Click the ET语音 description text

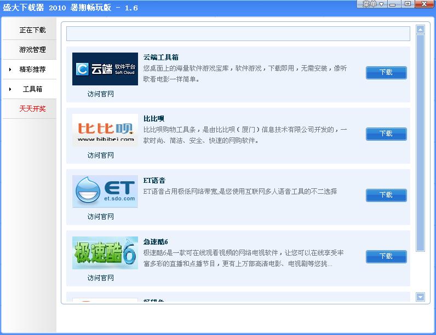(240, 192)
